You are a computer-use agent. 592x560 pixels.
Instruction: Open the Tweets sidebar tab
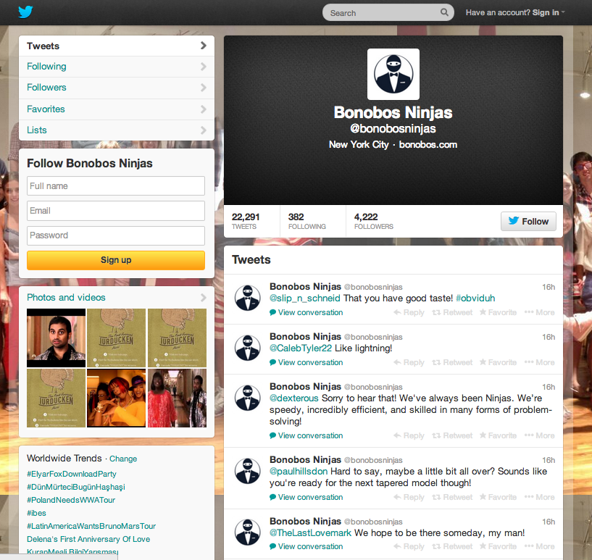[x=116, y=46]
